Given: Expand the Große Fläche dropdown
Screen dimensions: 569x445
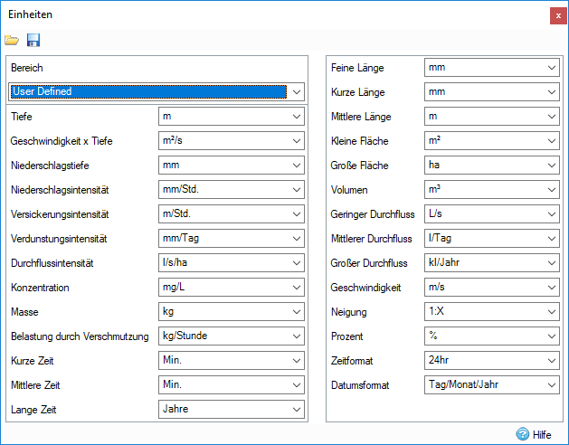Looking at the screenshot, I should point(552,166).
